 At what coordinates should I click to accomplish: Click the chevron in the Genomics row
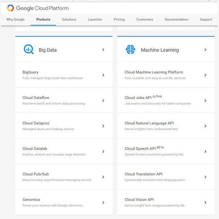[103, 202]
